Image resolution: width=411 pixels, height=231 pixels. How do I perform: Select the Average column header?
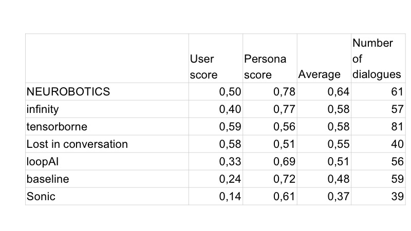(319, 74)
